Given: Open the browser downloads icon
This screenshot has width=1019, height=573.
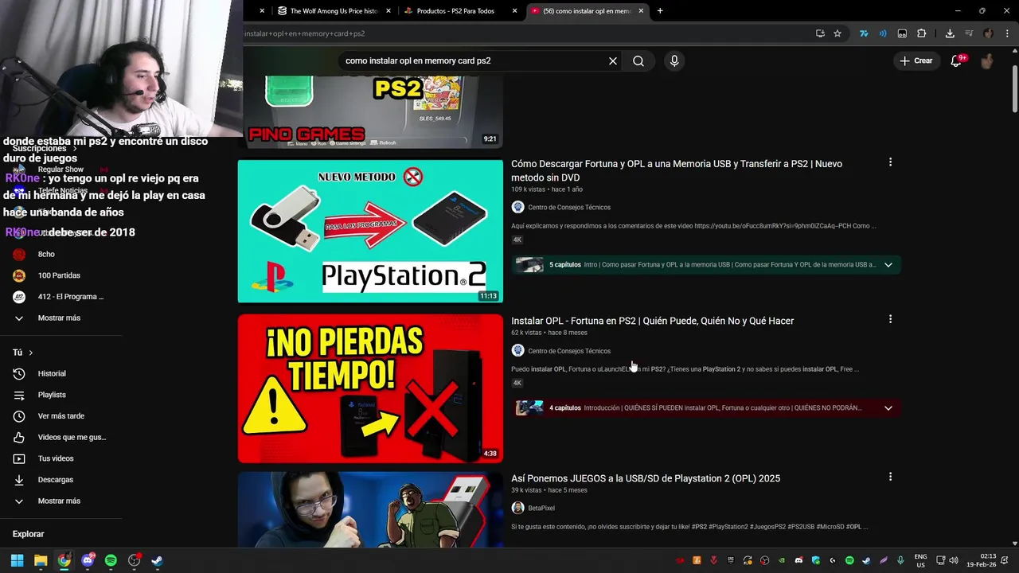Looking at the screenshot, I should pyautogui.click(x=950, y=33).
